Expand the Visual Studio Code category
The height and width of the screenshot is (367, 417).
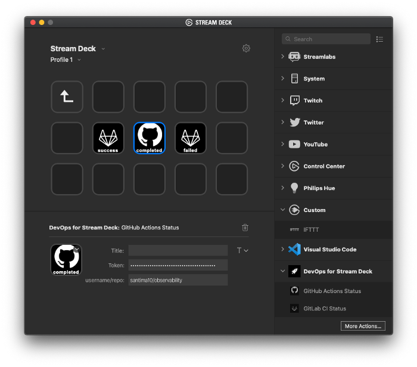(282, 249)
